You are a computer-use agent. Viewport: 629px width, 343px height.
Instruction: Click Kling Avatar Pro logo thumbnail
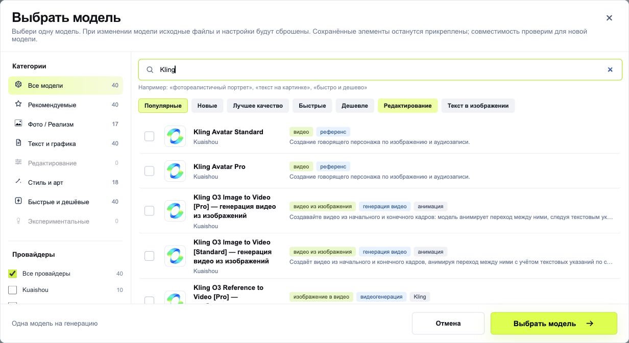pos(175,171)
